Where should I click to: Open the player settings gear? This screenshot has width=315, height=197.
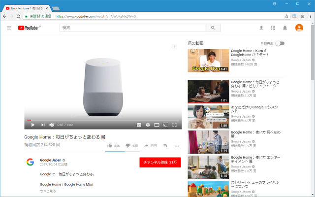pos(148,125)
